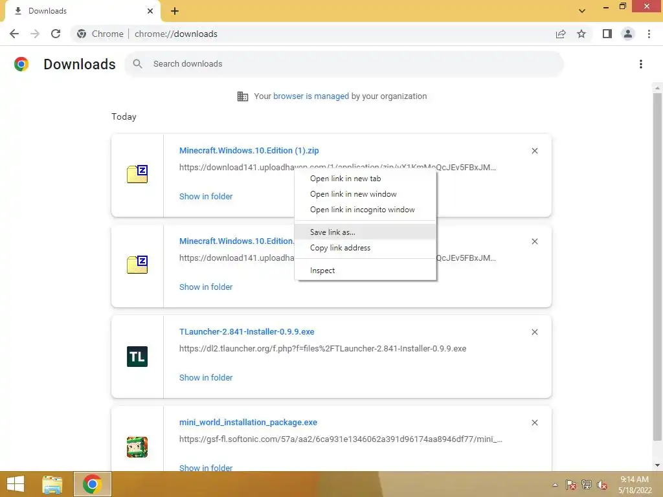Viewport: 663px width, 497px height.
Task: Show Minecraft (1).zip in folder
Action: click(x=206, y=197)
